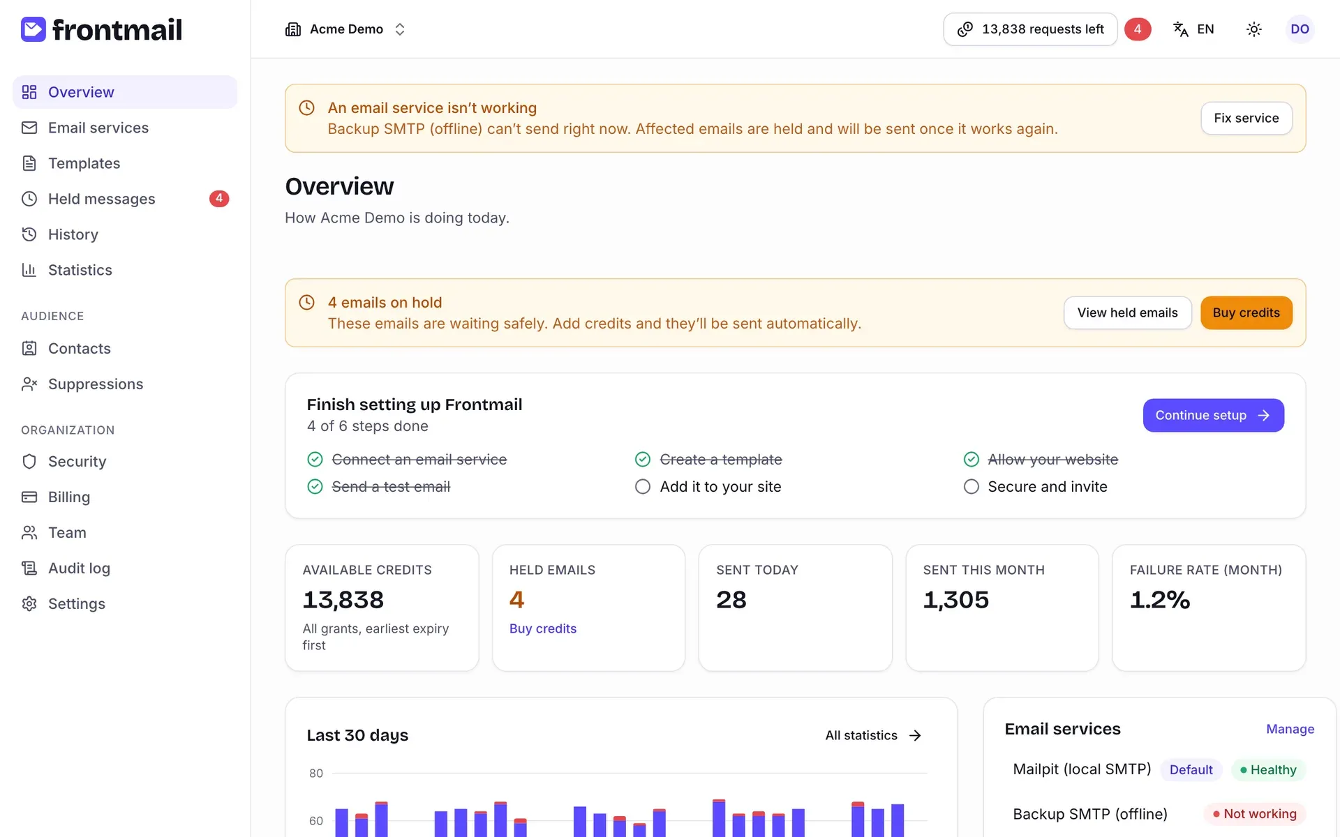Click the frontmail logo icon
The image size is (1340, 837).
click(33, 29)
